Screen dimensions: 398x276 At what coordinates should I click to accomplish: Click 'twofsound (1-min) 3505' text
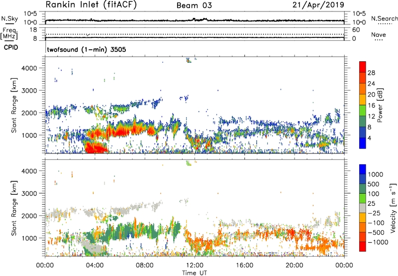pos(87,49)
